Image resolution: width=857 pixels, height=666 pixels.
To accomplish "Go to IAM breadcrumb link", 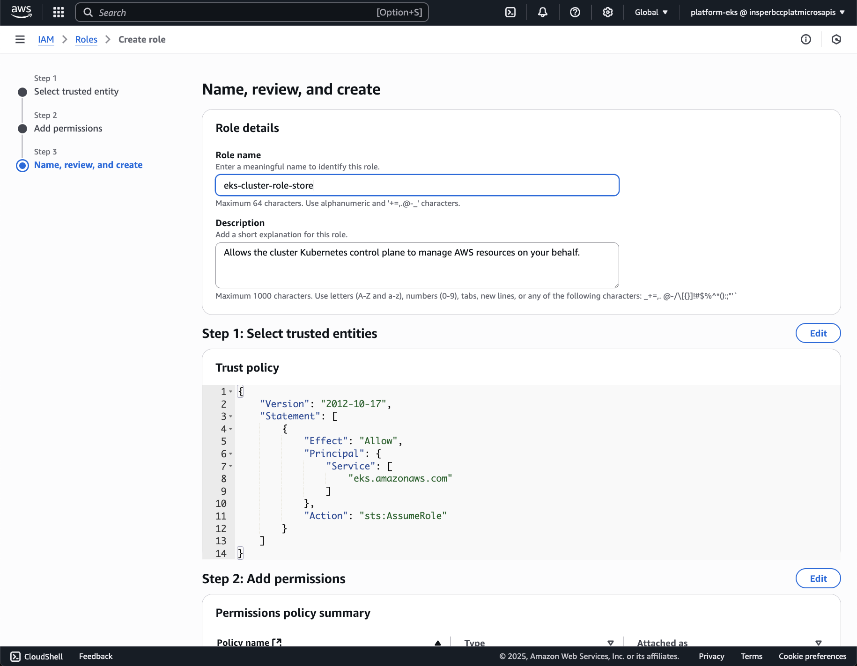I will point(46,39).
